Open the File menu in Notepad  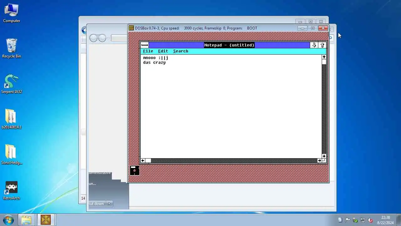(148, 51)
